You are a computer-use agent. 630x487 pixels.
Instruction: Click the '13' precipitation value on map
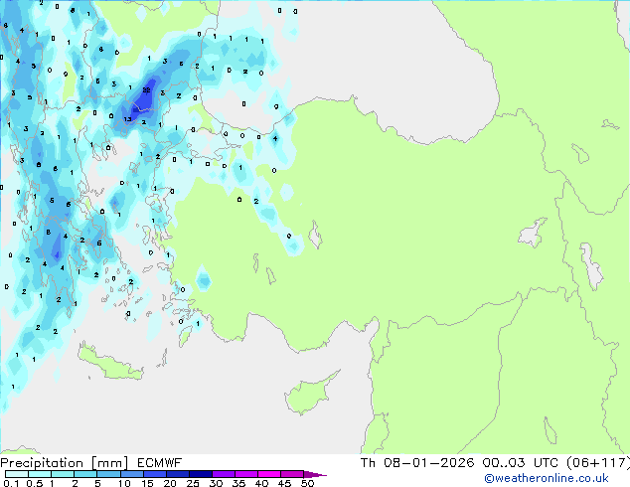[127, 119]
